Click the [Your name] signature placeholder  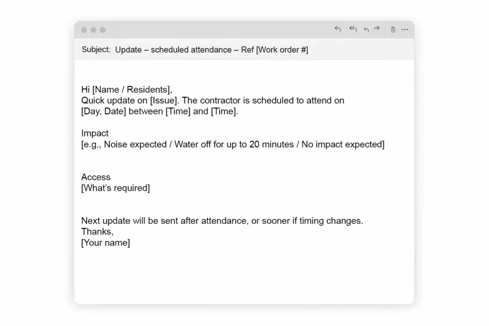coord(106,242)
